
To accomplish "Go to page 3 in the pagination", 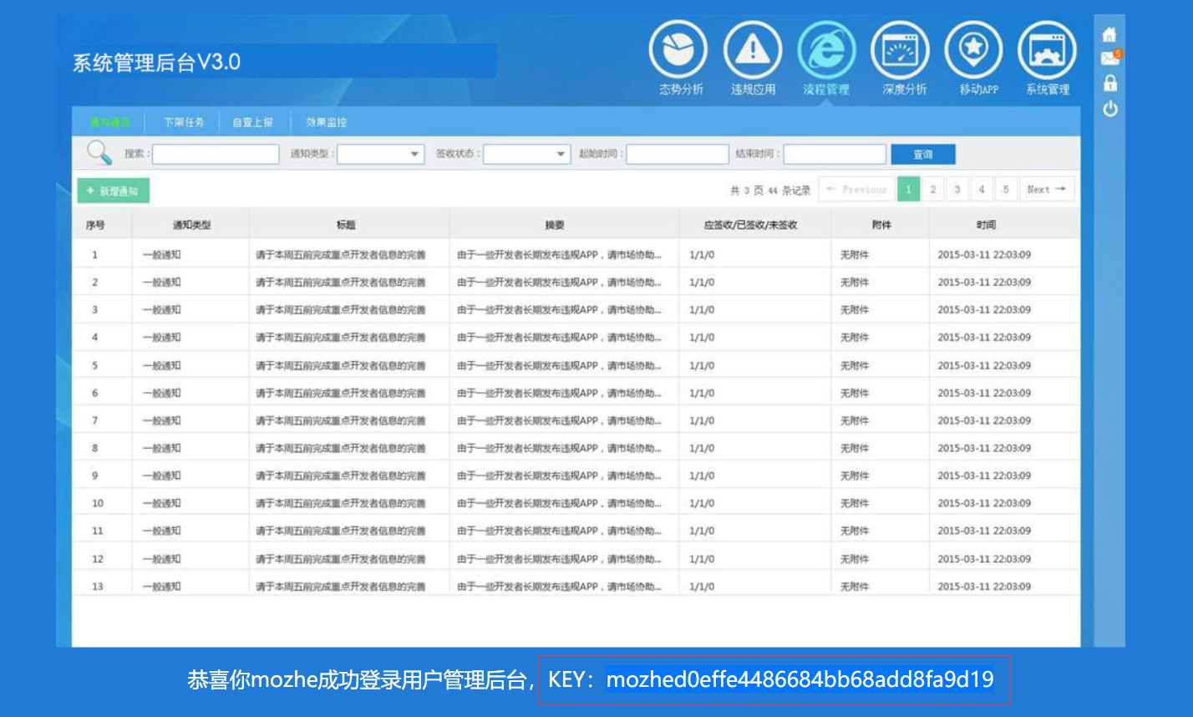I will tap(957, 190).
